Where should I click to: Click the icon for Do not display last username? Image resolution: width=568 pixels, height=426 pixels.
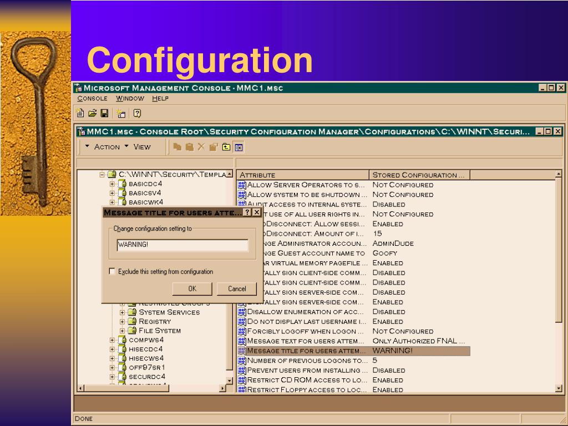pos(242,321)
